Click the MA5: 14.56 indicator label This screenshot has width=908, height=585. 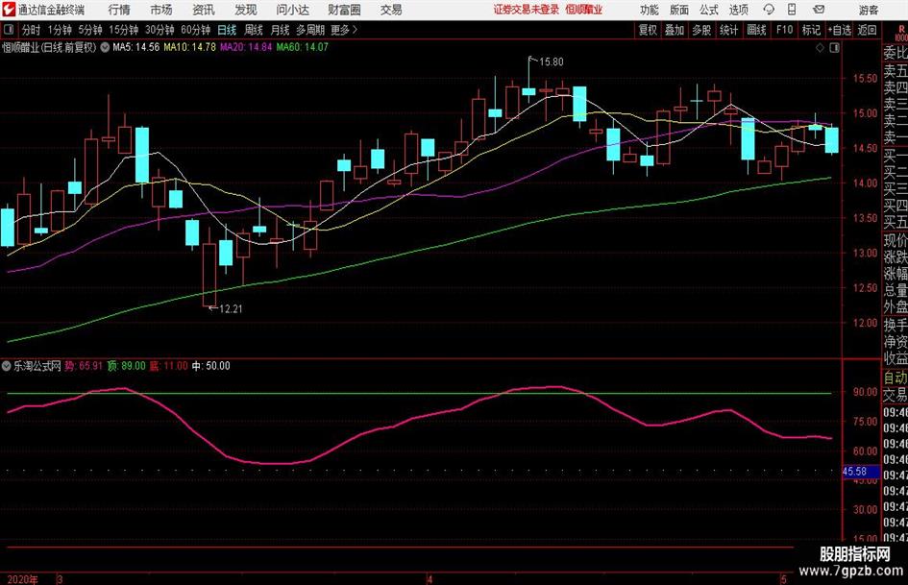coord(135,47)
